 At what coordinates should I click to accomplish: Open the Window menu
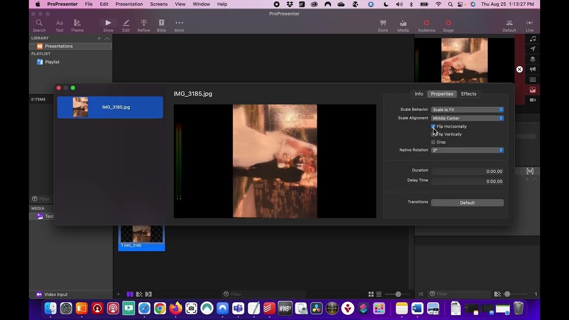(201, 4)
